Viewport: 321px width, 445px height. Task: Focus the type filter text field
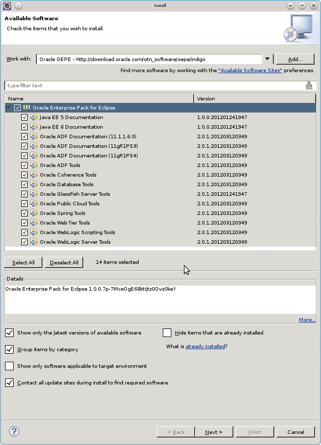click(155, 85)
